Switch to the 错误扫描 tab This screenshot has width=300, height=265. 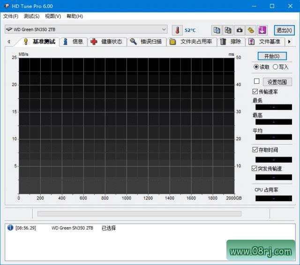(x=146, y=42)
